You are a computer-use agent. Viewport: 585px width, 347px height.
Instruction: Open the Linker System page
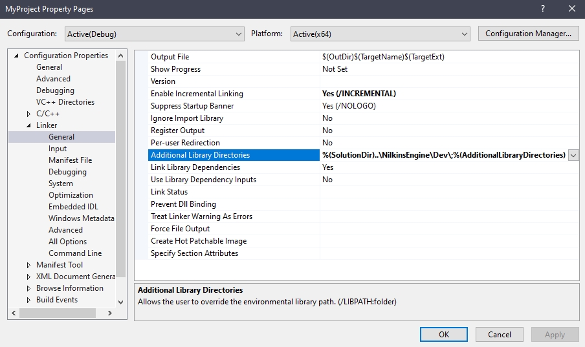coord(60,184)
